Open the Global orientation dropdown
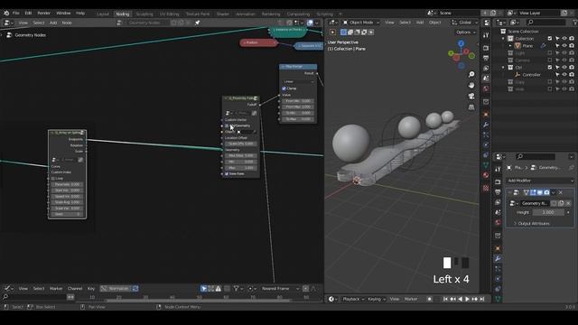 point(464,23)
